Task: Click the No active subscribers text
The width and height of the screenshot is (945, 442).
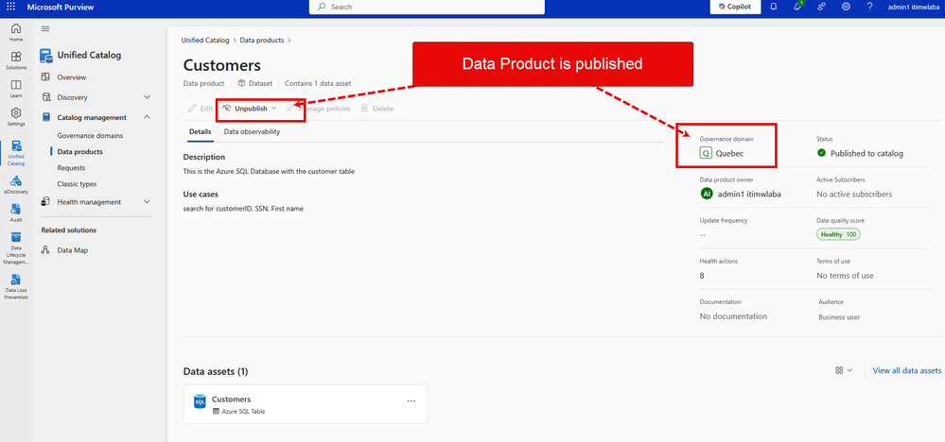Action: (x=854, y=195)
